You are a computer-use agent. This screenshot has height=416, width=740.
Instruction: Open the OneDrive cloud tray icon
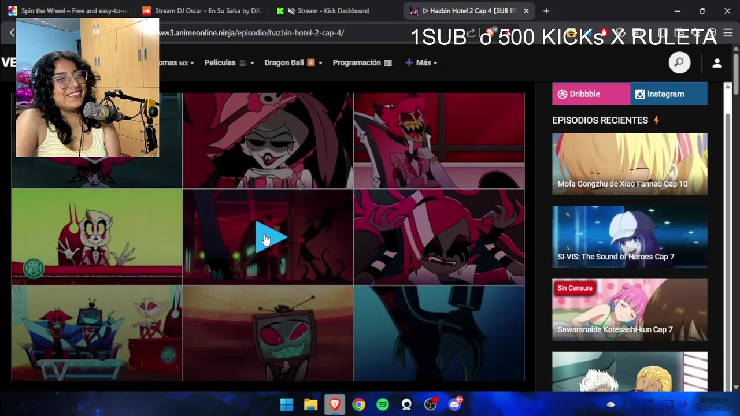[x=610, y=404]
